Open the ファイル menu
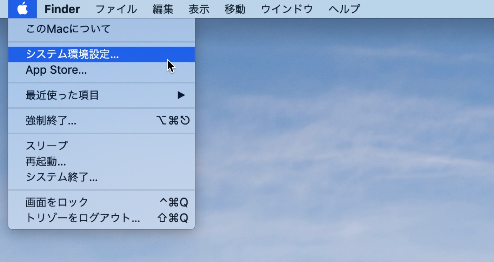 [x=116, y=9]
